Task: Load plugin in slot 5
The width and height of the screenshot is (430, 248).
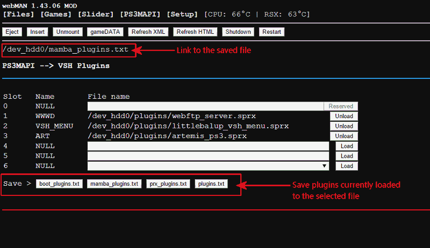Action: point(347,156)
